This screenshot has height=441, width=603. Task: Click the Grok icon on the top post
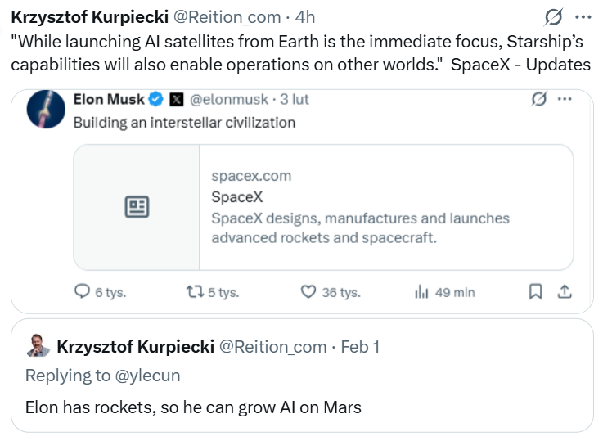[x=554, y=17]
